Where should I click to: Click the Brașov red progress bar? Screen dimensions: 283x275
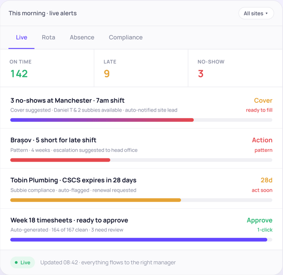click(x=141, y=160)
